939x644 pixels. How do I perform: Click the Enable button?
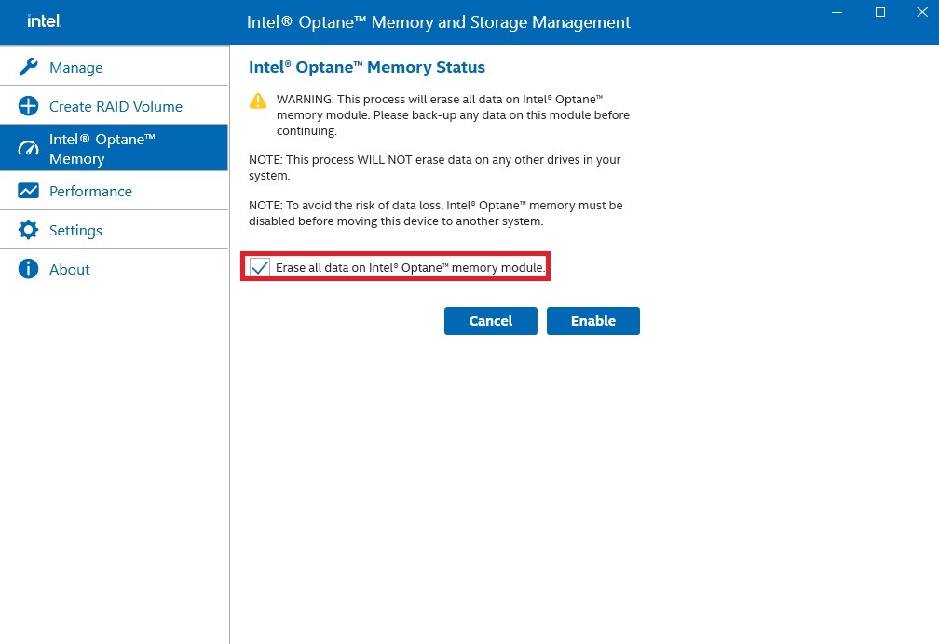point(593,320)
